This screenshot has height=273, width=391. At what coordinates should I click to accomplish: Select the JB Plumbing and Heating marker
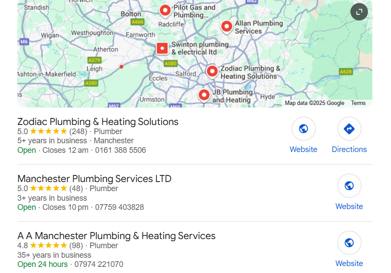click(x=204, y=94)
